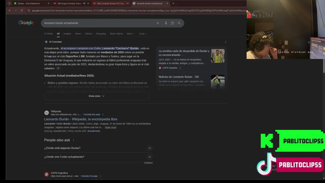
Task: Close the Leonardo Burian #1 YouTube tab
Action: tap(128, 4)
